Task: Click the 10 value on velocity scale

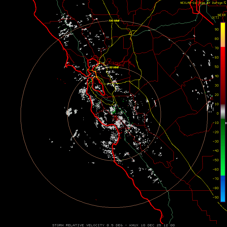Action: pos(217,104)
